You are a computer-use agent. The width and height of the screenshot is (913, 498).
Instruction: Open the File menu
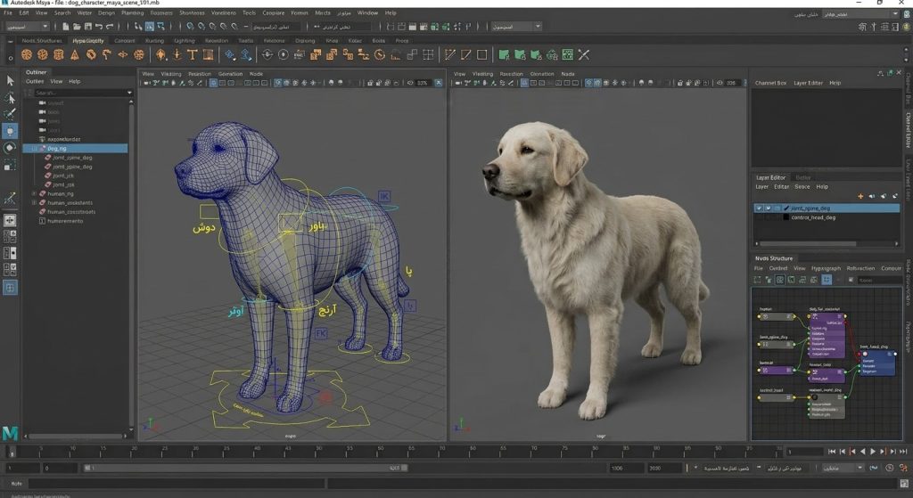click(8, 12)
